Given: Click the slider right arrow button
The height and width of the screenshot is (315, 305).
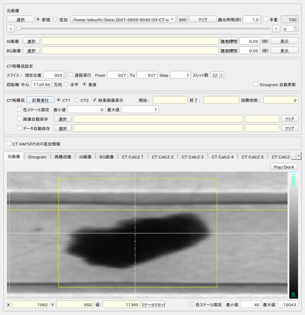Looking at the screenshot, I should 276,29.
